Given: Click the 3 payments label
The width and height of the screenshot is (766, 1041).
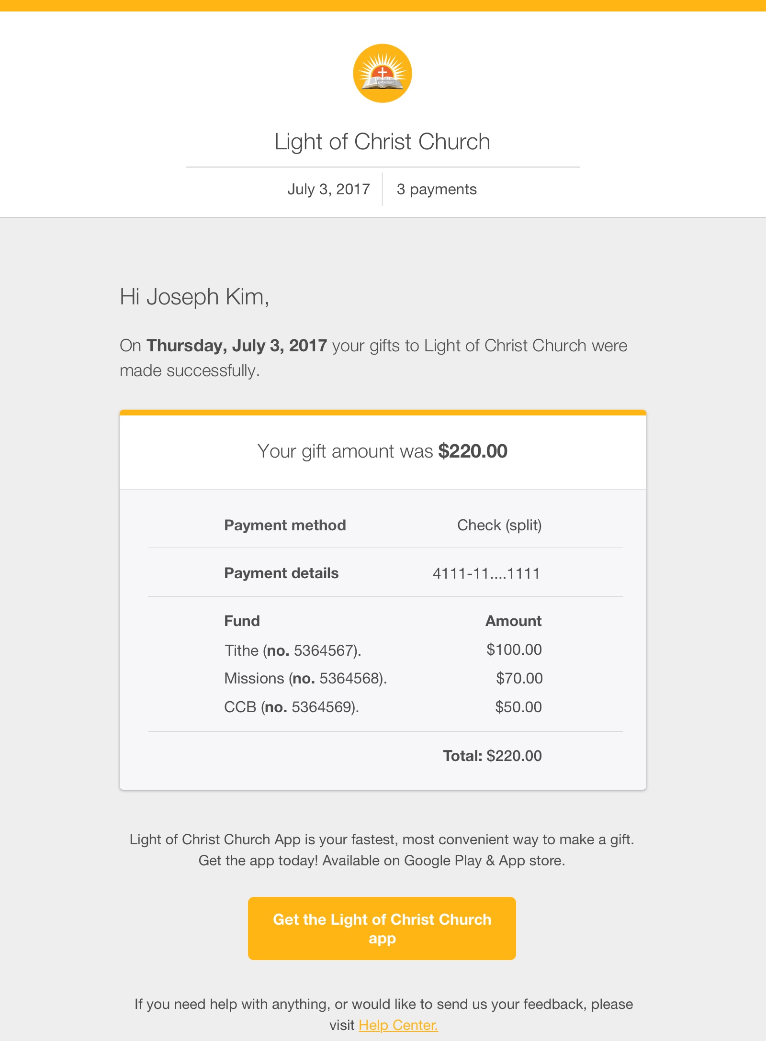Looking at the screenshot, I should click(x=436, y=189).
